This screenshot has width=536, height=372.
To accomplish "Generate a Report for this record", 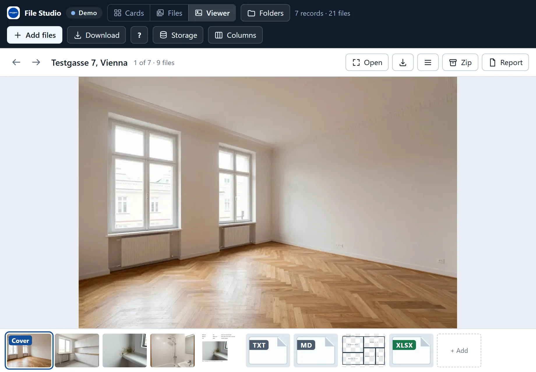I will click(x=505, y=62).
